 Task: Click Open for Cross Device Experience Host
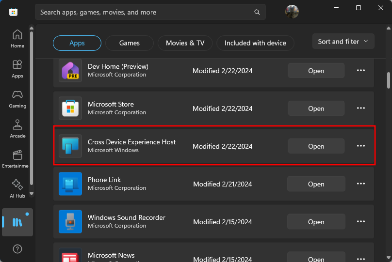pos(316,146)
